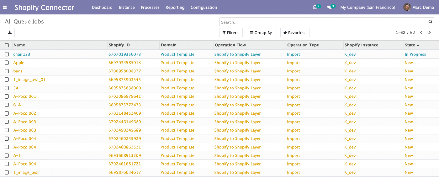Click Shopify ID 6702461681721
439x177 pixels.
(125, 164)
